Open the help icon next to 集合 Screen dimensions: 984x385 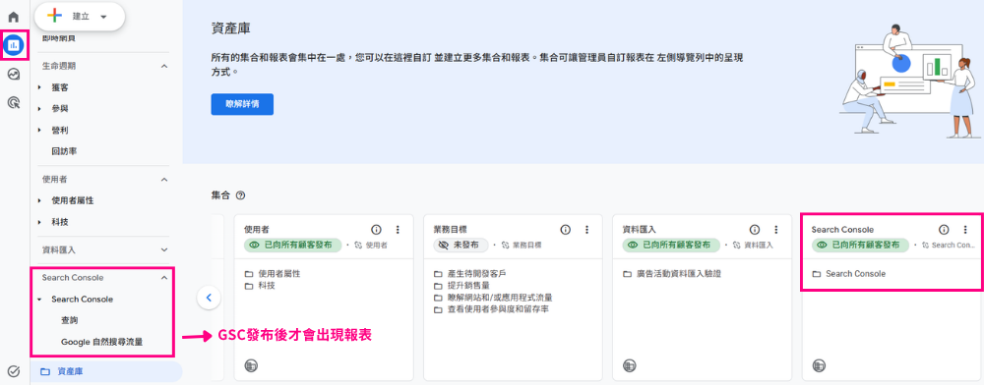coord(240,195)
